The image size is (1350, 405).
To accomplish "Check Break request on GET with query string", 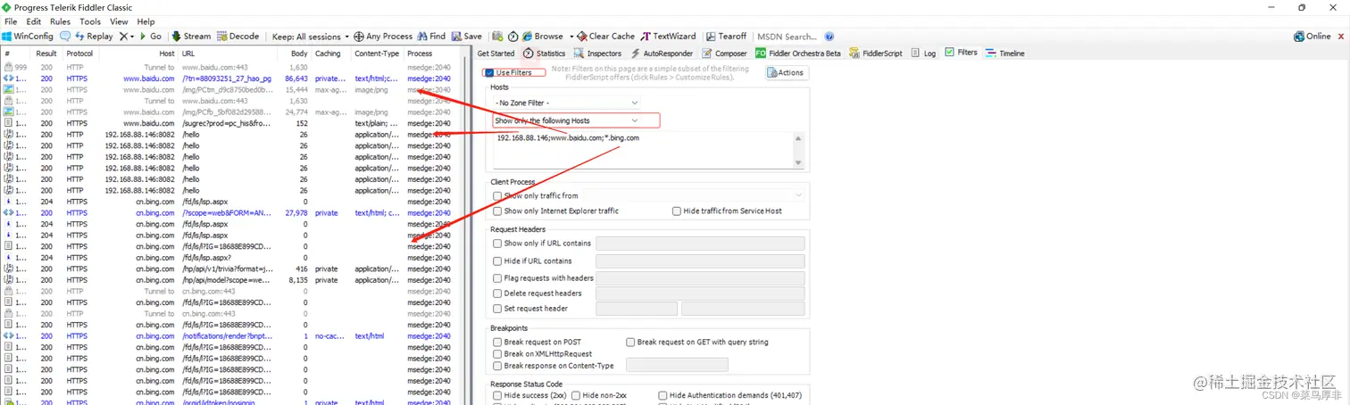I will 630,342.
